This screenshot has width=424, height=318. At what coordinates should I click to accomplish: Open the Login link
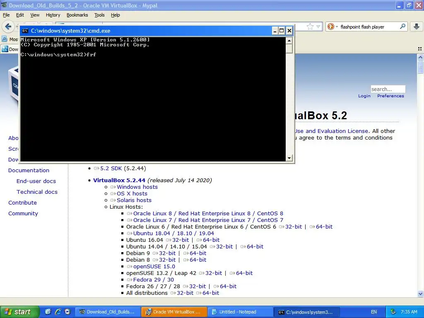point(364,96)
